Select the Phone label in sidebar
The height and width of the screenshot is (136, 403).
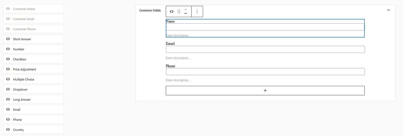(17, 120)
